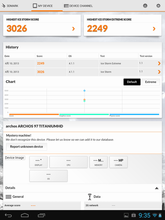Click the General list icon
This screenshot has width=165, height=220.
[x=8, y=197]
